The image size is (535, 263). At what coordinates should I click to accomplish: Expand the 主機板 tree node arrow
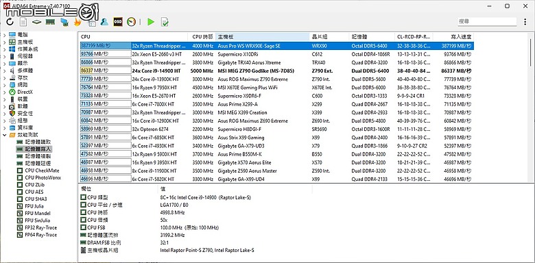pyautogui.click(x=4, y=42)
